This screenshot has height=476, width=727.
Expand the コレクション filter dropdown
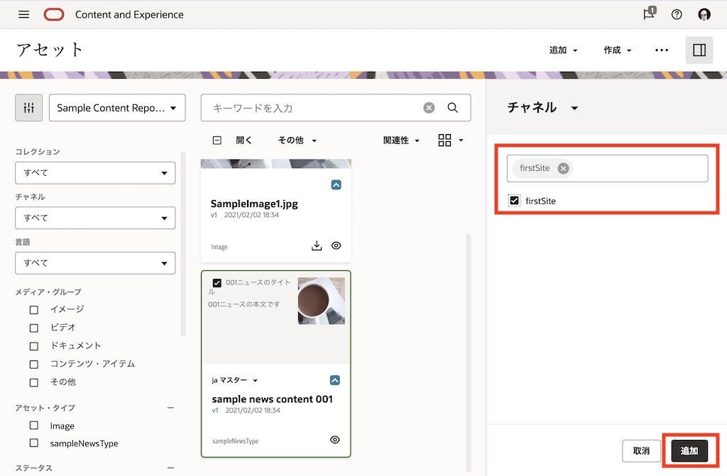point(95,172)
